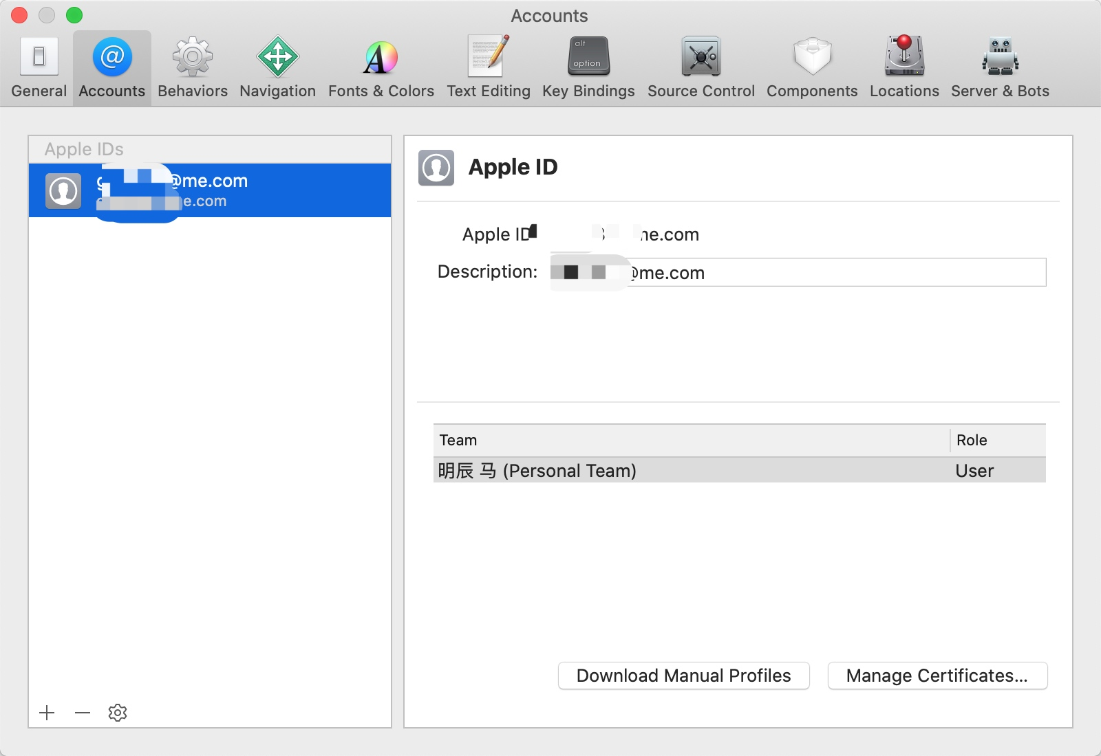The image size is (1101, 756).
Task: Open the Locations preferences pane
Action: click(904, 68)
